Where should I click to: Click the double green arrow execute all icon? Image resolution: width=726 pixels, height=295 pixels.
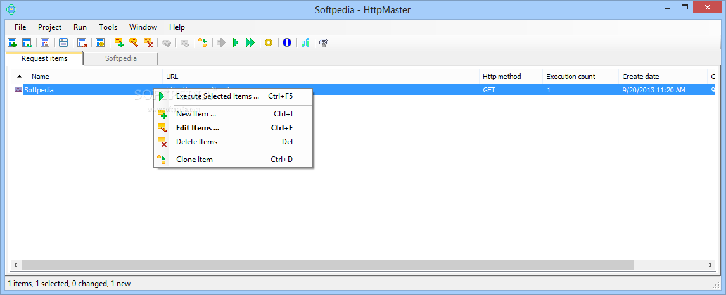pos(250,42)
